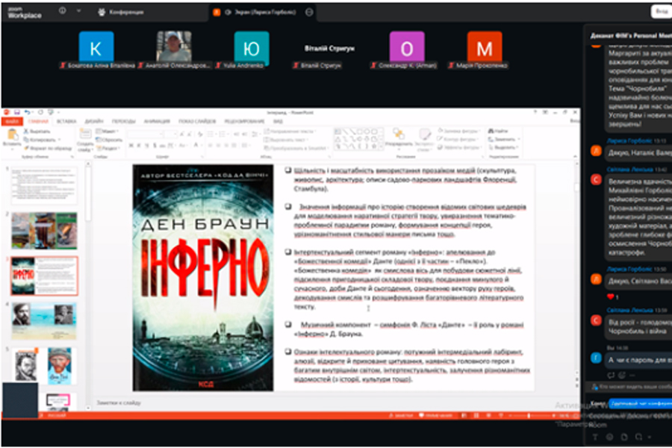
Task: Open options on the shared screen tab
Action: (309, 12)
